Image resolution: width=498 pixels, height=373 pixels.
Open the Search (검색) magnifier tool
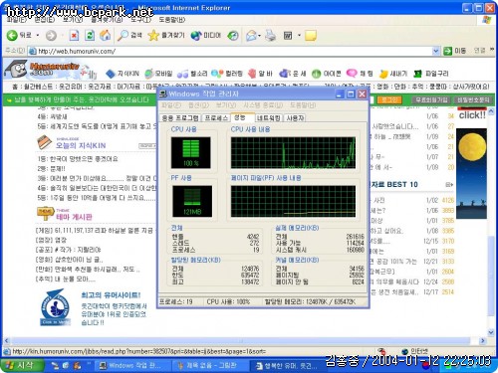coord(129,35)
